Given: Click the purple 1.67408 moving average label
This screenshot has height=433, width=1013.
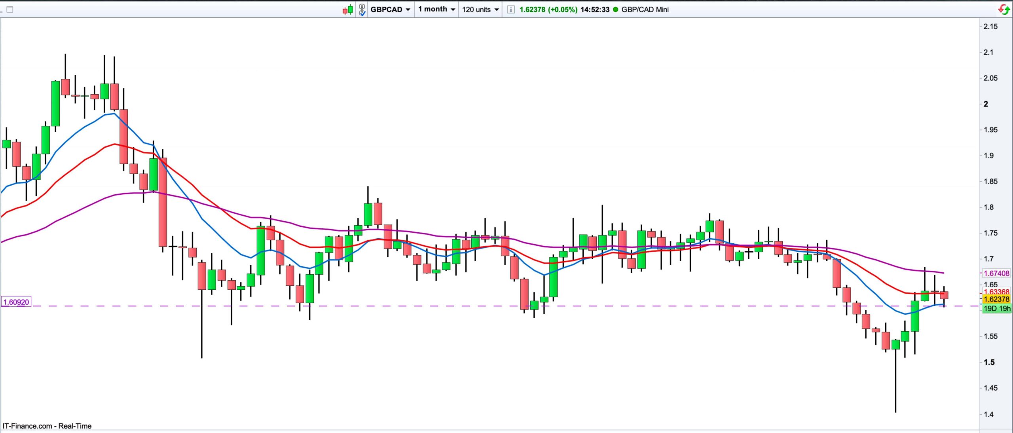Looking at the screenshot, I should coord(996,273).
